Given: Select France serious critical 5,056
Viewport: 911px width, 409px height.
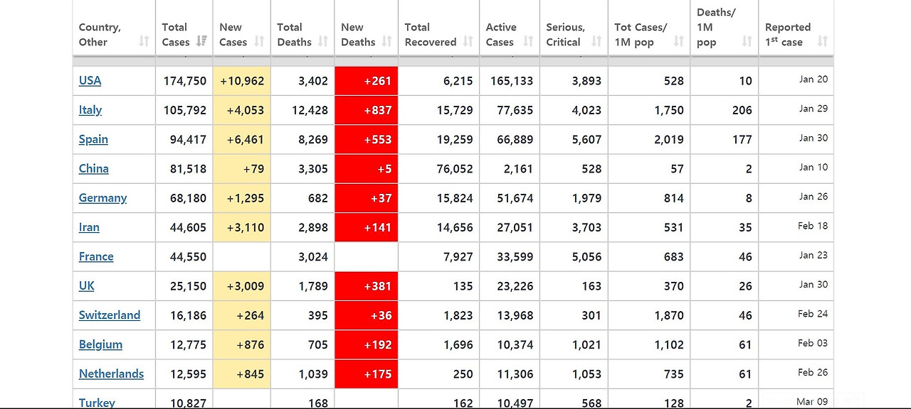Looking at the screenshot, I should click(586, 257).
